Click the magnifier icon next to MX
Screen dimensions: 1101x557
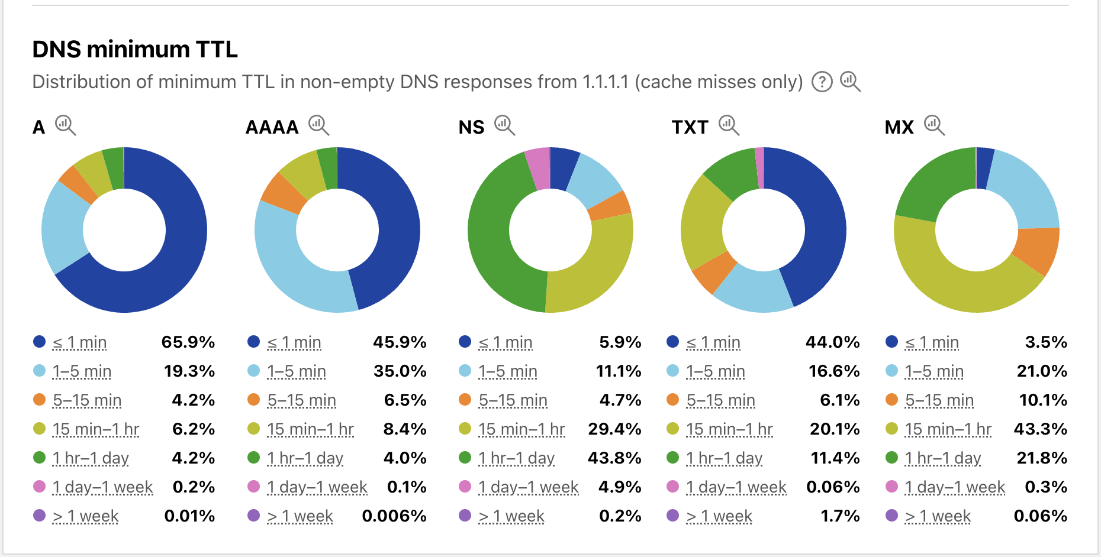click(934, 125)
